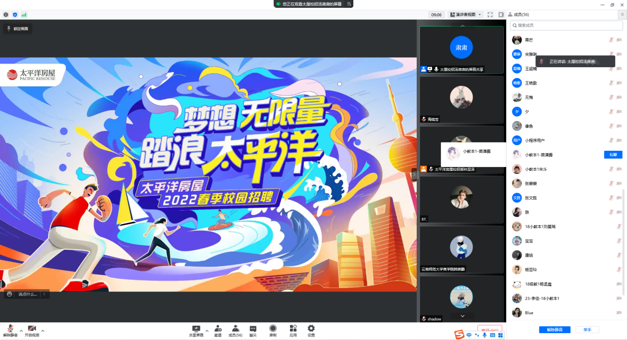Enter full screen mode
Screen dimensions: 627x340
point(490,15)
